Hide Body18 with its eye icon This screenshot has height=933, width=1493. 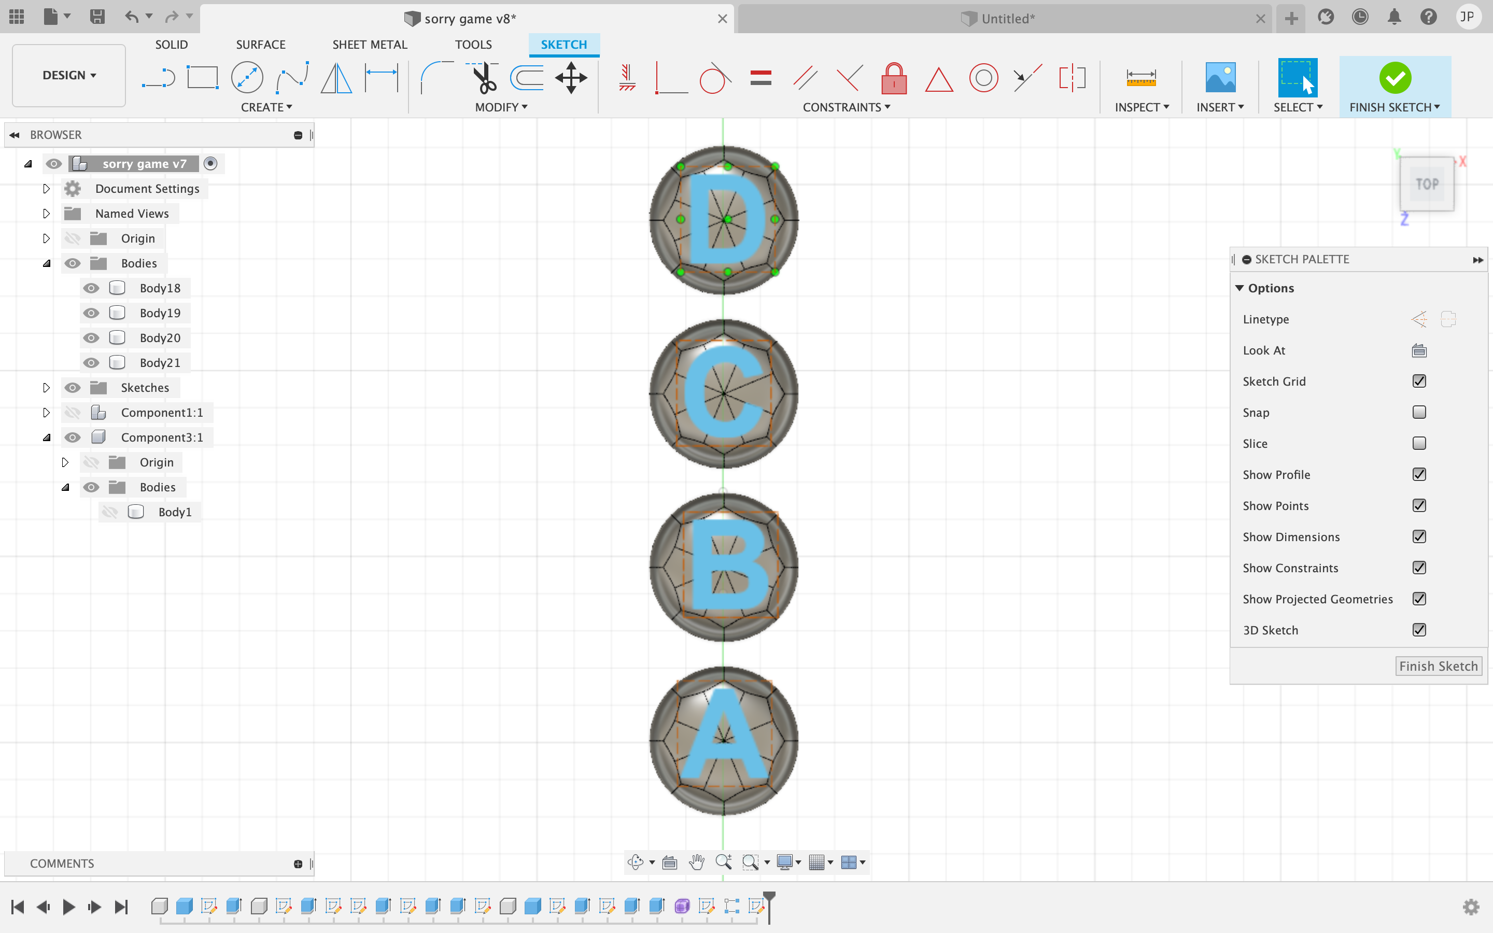click(x=91, y=288)
